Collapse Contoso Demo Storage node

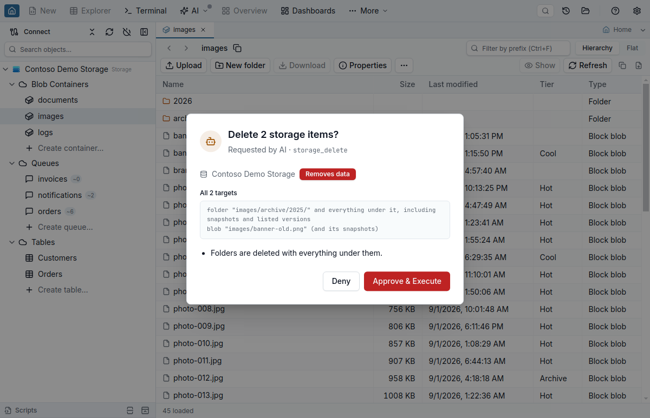click(5, 69)
